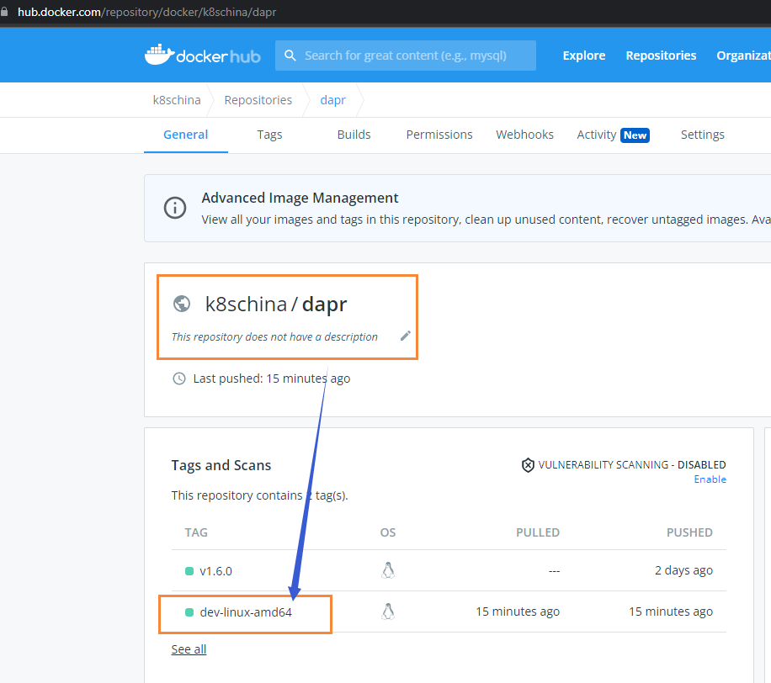The width and height of the screenshot is (771, 683).
Task: Click the green status dot for v1.6.0
Action: pyautogui.click(x=189, y=571)
